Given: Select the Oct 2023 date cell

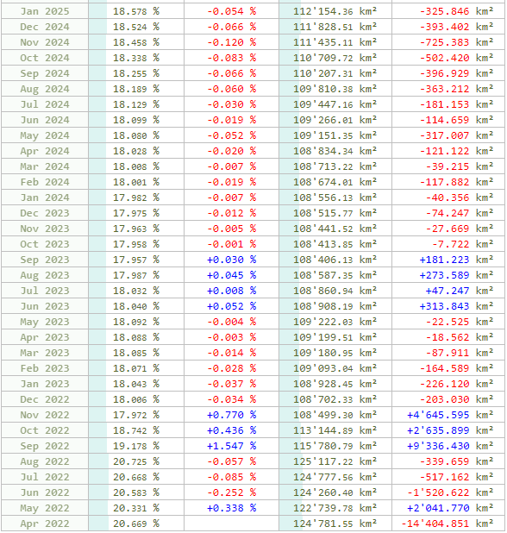Looking at the screenshot, I should [45, 244].
